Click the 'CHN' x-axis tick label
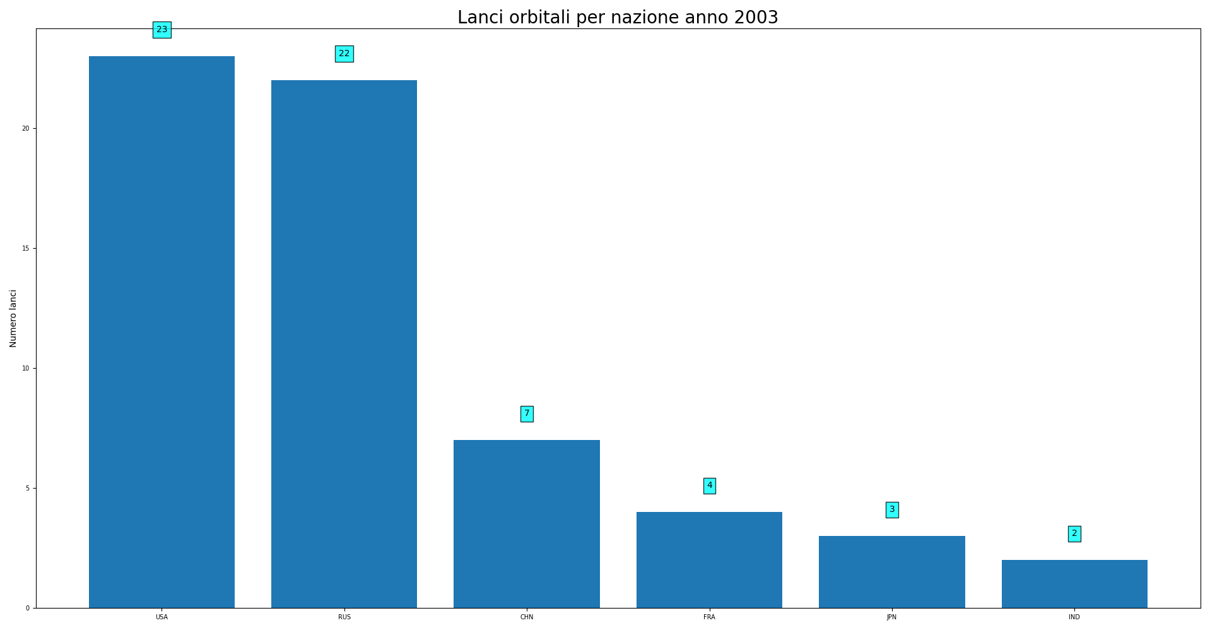Image resolution: width=1210 pixels, height=630 pixels. click(x=526, y=617)
